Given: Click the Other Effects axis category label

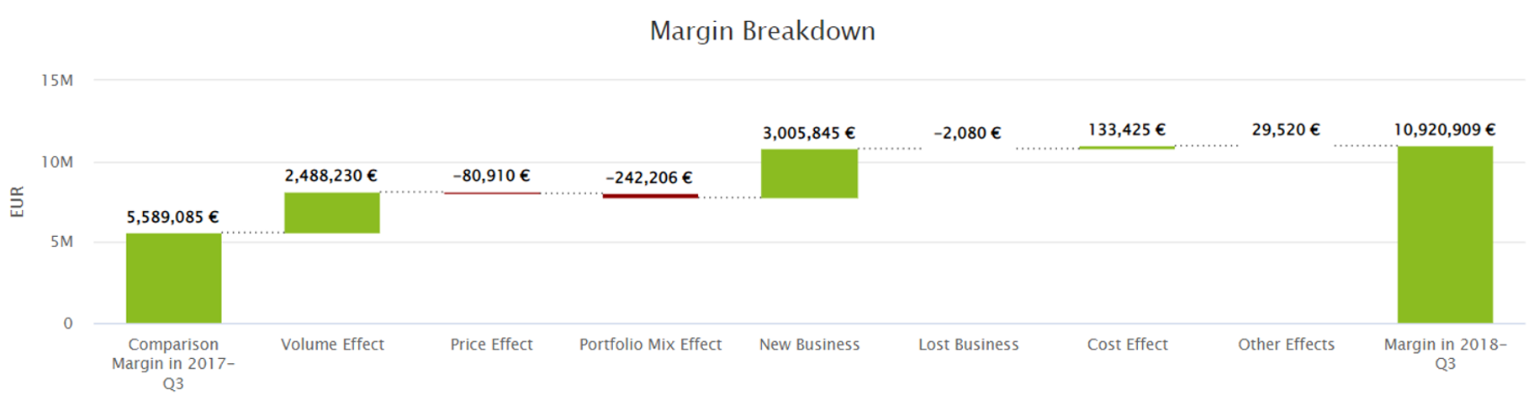Looking at the screenshot, I should [1286, 344].
